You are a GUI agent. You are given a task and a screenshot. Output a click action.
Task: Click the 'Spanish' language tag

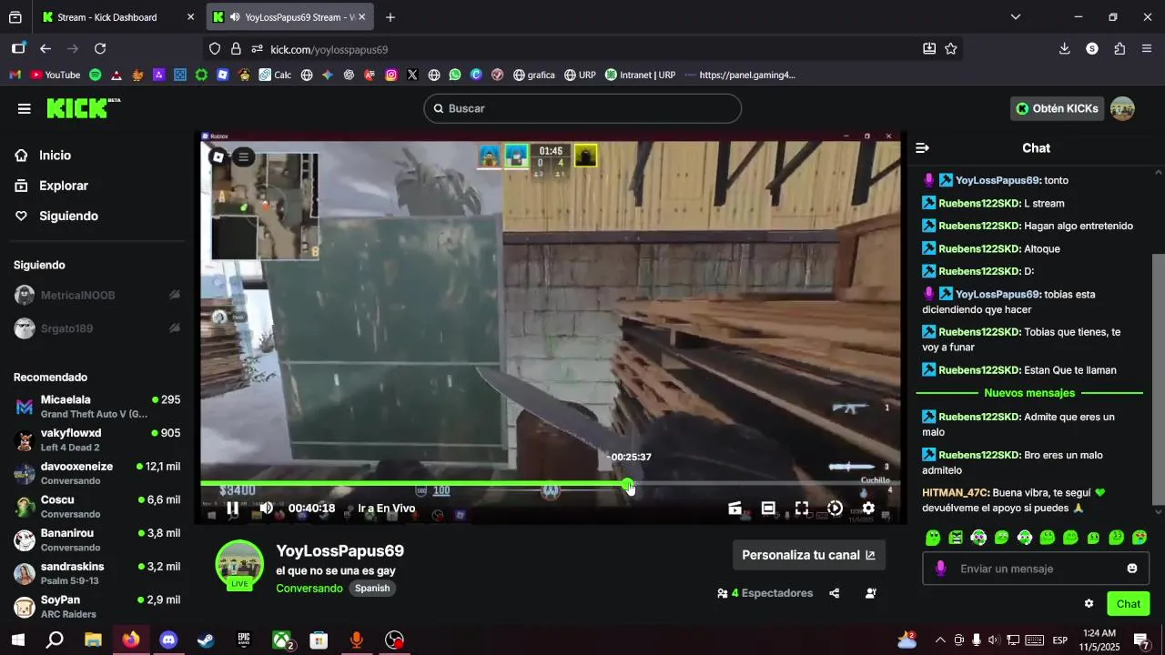(372, 589)
